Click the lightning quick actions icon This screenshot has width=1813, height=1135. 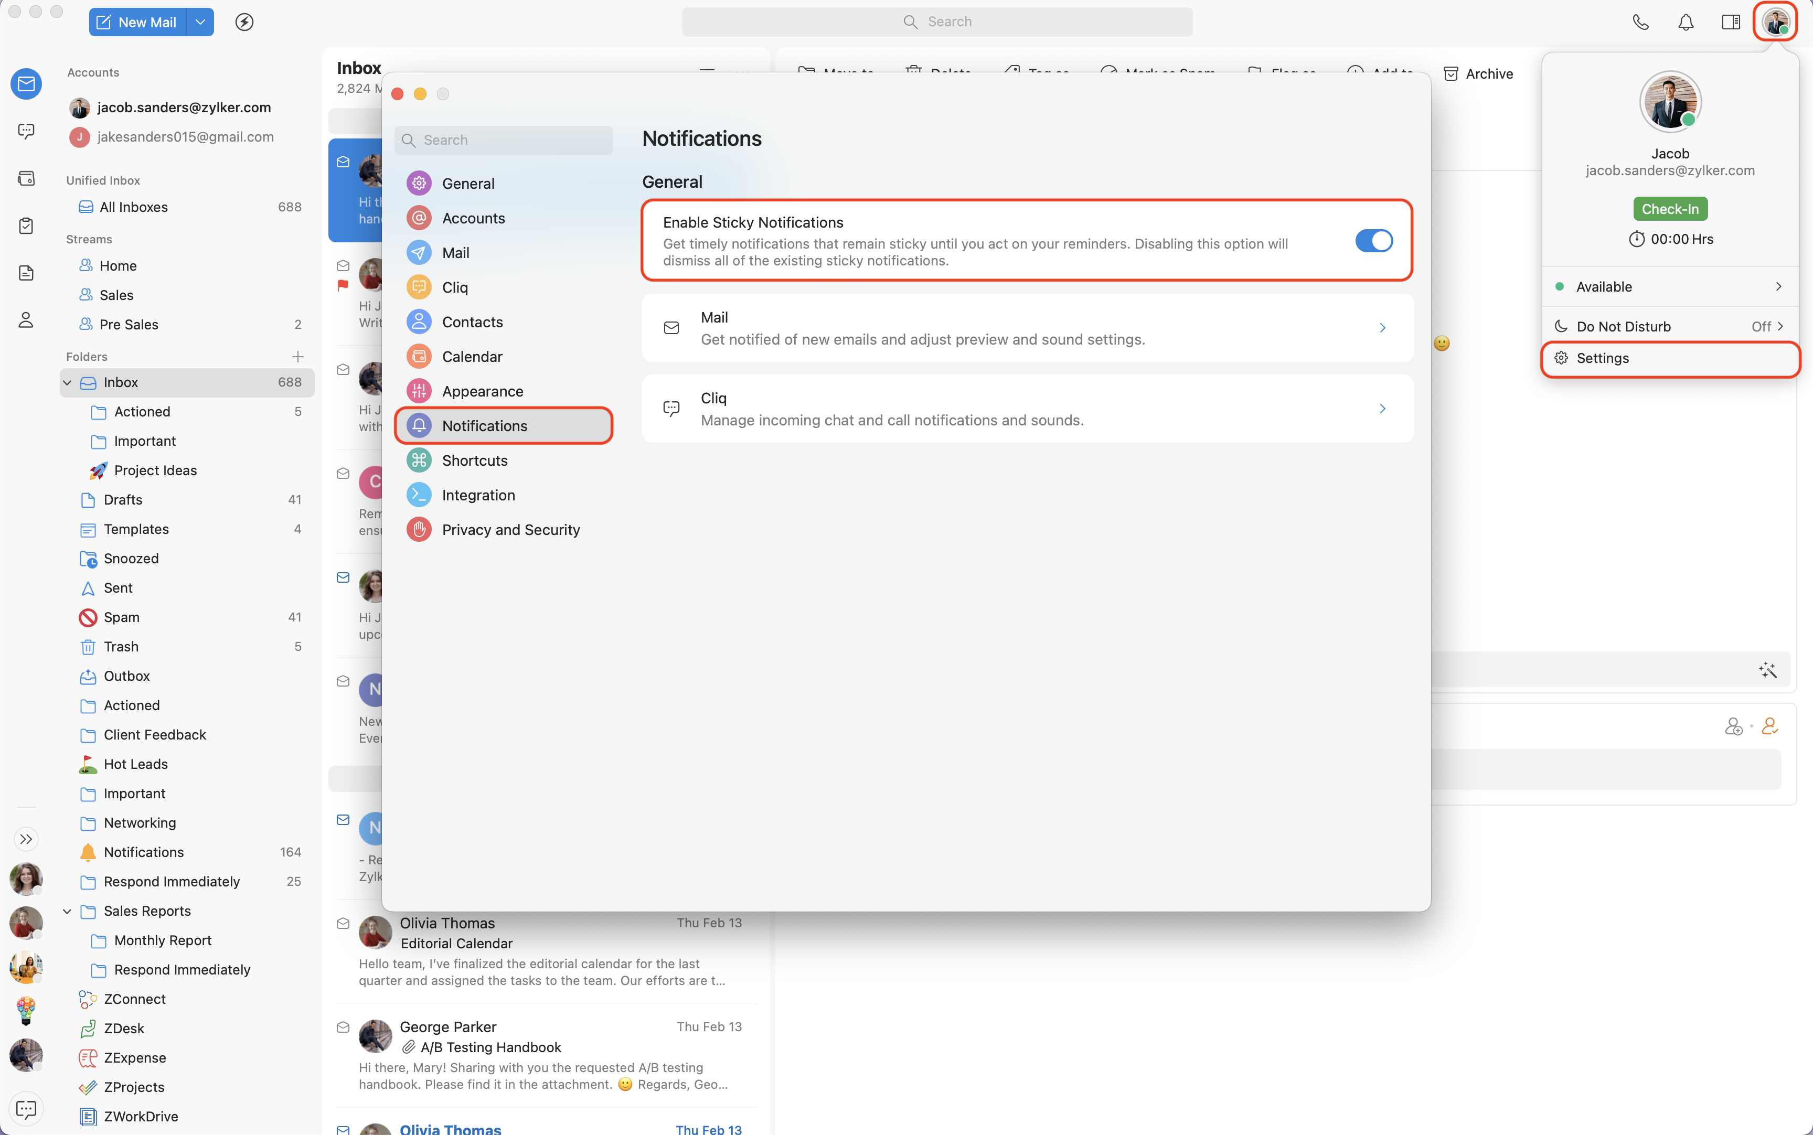point(244,22)
